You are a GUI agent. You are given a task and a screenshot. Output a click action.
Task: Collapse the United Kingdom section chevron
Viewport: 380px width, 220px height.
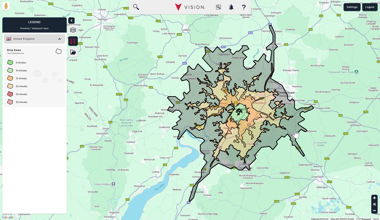pos(59,39)
